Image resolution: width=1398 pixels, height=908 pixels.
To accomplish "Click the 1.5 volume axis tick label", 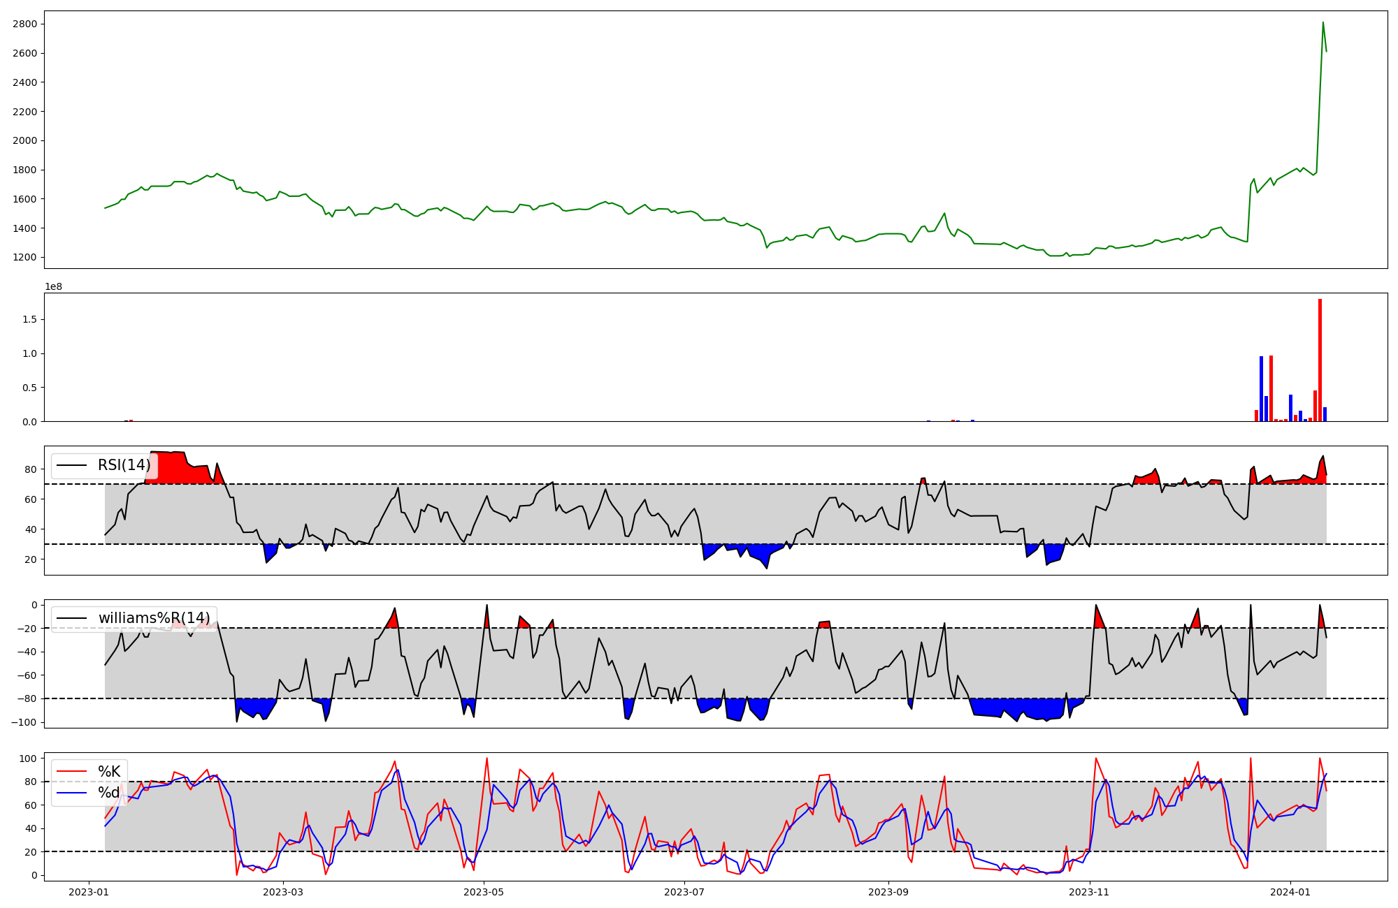I will pos(31,320).
